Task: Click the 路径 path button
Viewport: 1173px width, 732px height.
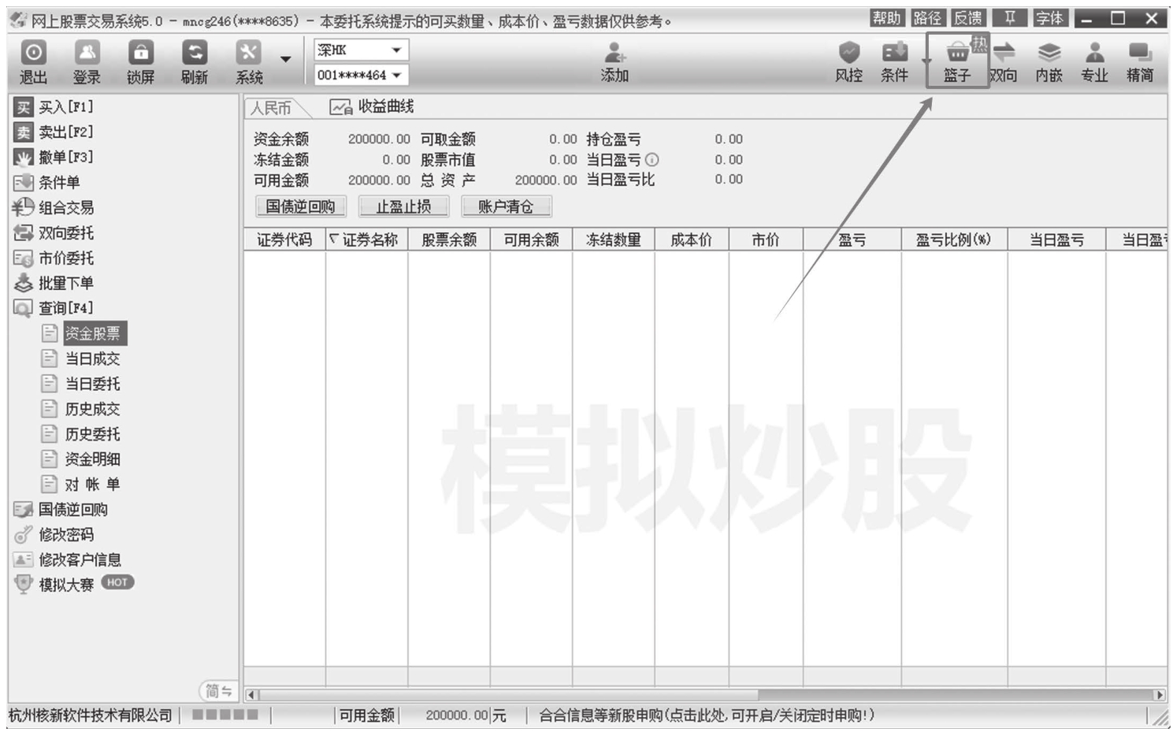Action: (927, 18)
